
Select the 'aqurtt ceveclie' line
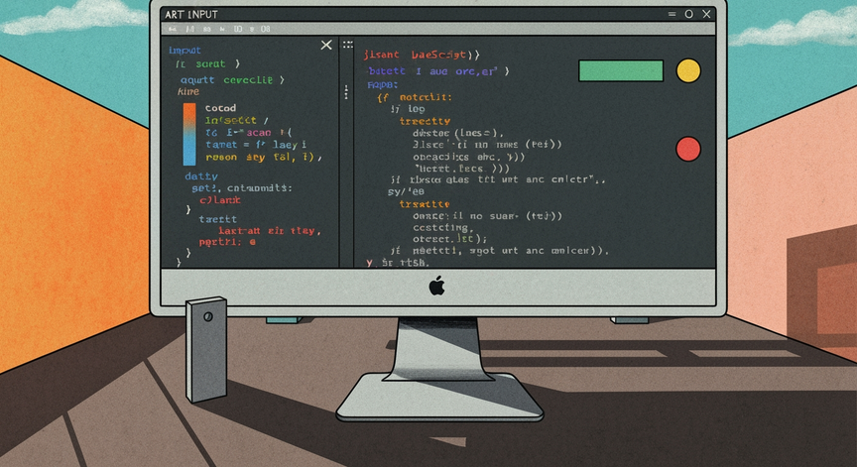[x=232, y=79]
